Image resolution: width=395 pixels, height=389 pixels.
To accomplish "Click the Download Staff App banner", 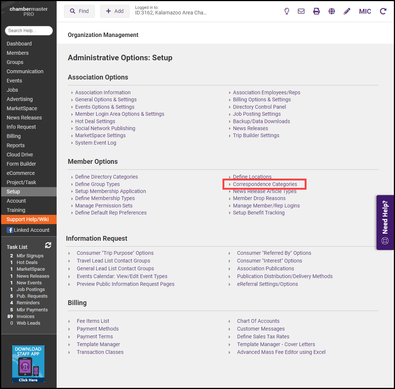I will (28, 364).
